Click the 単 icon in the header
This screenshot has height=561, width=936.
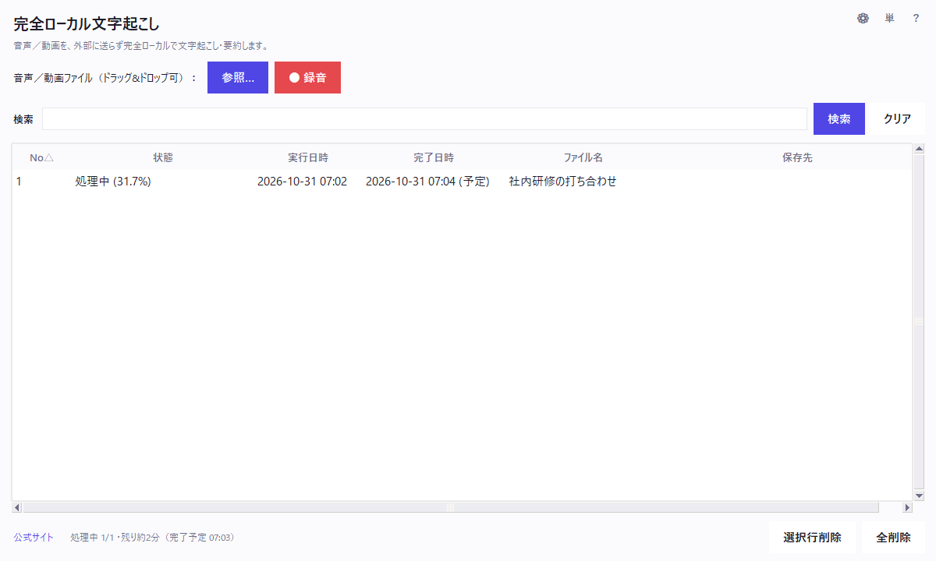coord(889,19)
